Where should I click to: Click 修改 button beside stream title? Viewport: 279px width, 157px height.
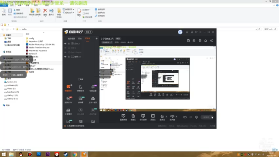[118, 39]
